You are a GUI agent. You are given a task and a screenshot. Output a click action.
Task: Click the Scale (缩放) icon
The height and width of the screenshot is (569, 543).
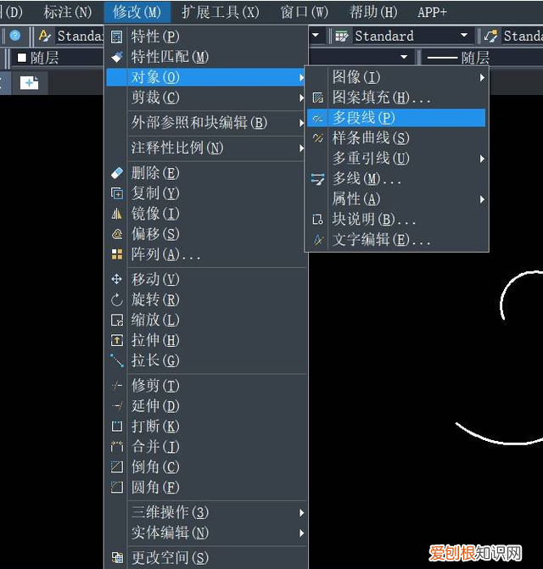[x=117, y=320]
